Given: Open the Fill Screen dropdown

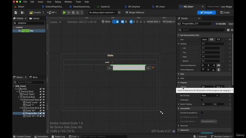Looking at the screenshot, I should pos(169,22).
